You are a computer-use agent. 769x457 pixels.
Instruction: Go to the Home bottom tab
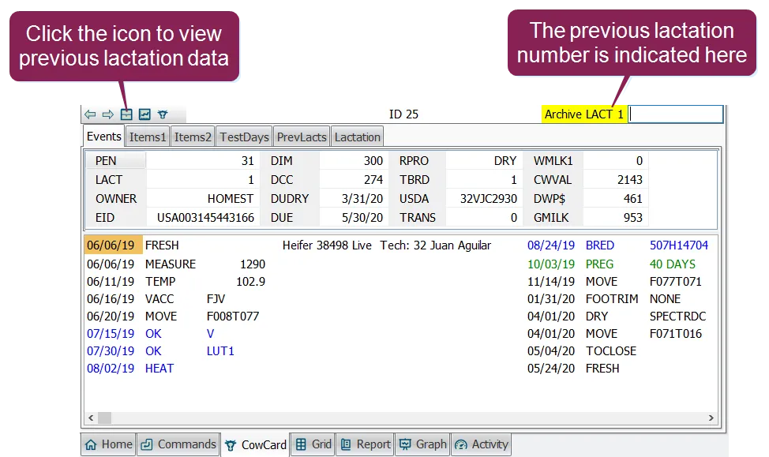coord(109,444)
